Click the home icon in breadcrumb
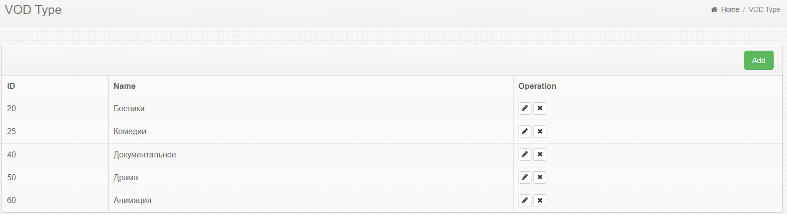The width and height of the screenshot is (787, 215). tap(714, 9)
